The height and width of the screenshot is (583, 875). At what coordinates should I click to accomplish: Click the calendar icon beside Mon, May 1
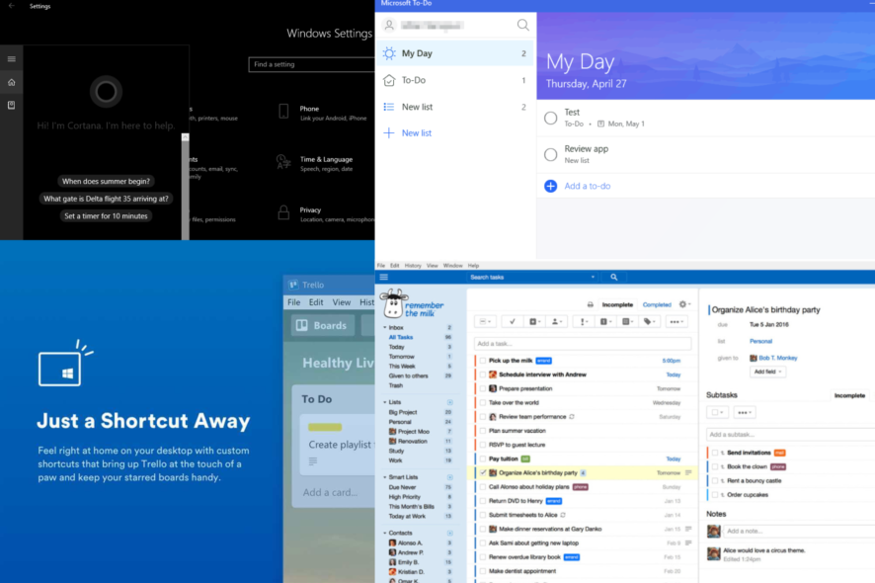(x=600, y=124)
